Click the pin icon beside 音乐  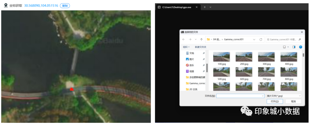coord(204,65)
